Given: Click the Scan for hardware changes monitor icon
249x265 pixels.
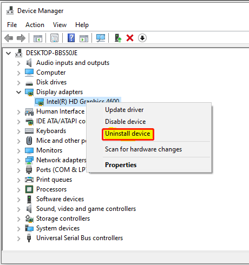Looking at the screenshot, I should [x=101, y=38].
